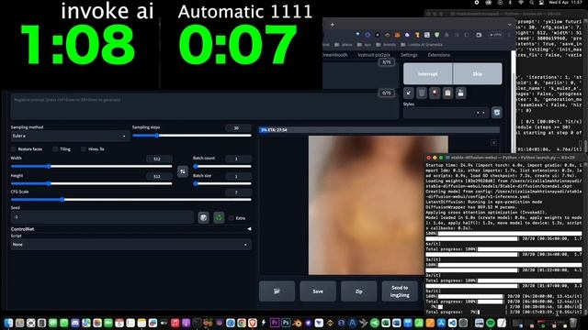Adjust the Sampling steps slider

click(192, 136)
